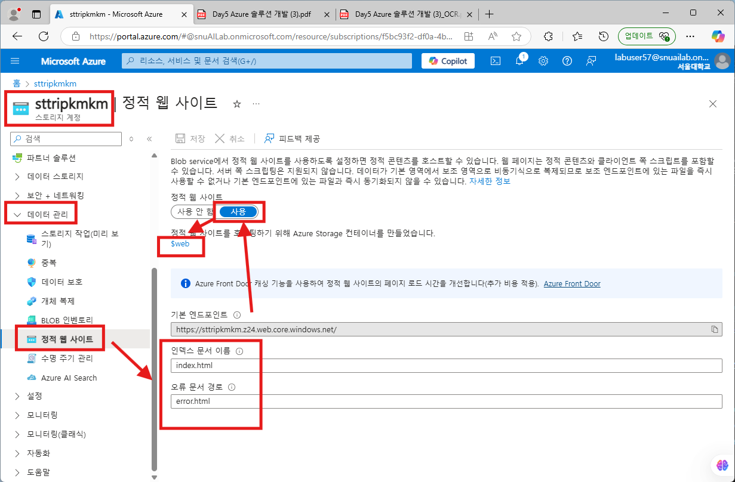Open browser history icon

pyautogui.click(x=604, y=36)
